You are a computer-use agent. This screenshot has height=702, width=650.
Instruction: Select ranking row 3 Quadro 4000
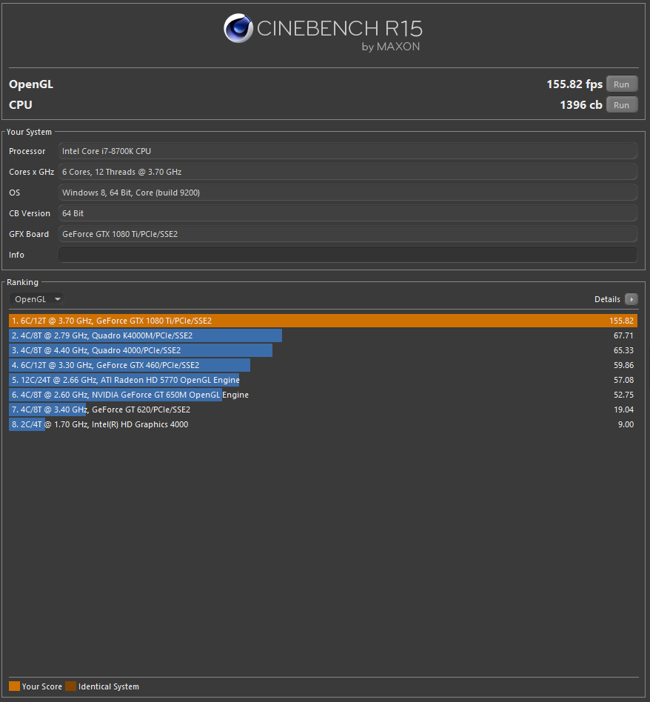click(323, 350)
